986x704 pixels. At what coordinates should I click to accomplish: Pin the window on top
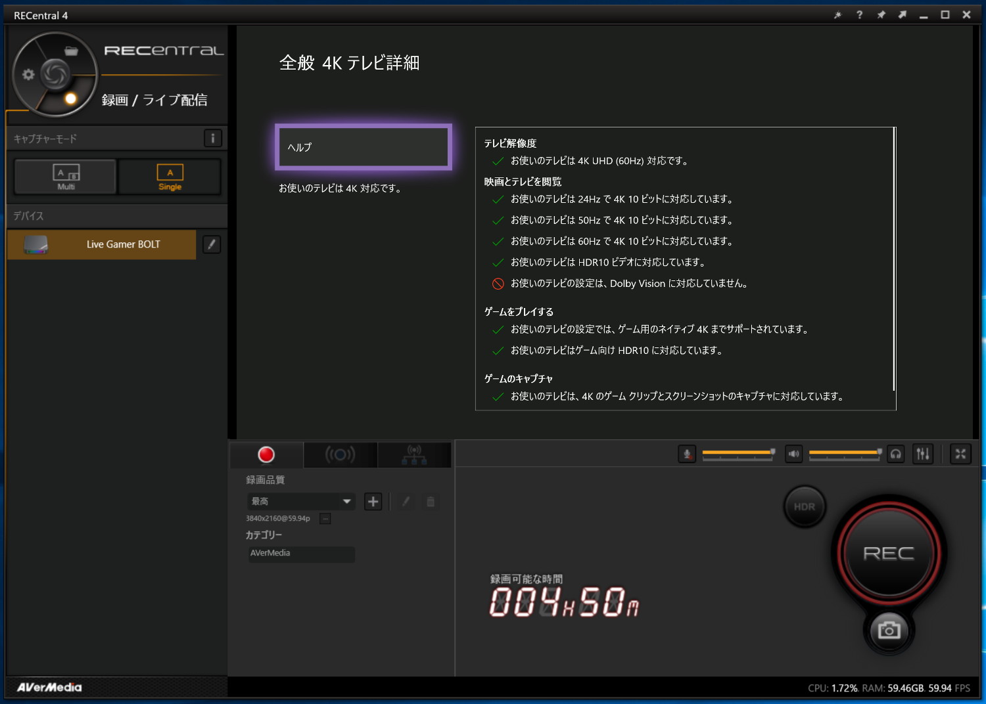click(881, 15)
